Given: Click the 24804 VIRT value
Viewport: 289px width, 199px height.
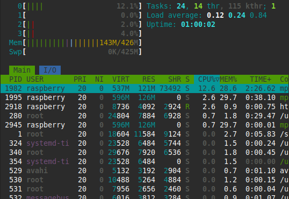Looking at the screenshot, I should coord(119,116).
